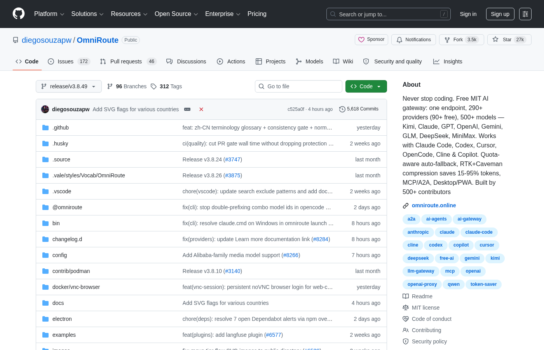Open the .github folder
Screen dimensions: 544x350
point(61,128)
